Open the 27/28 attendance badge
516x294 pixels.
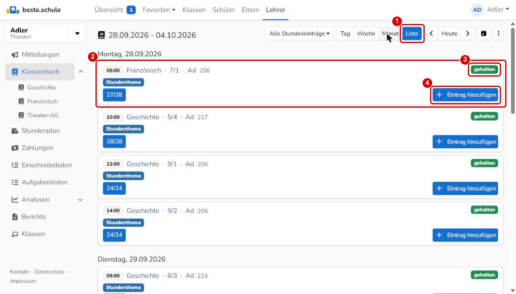click(x=114, y=95)
